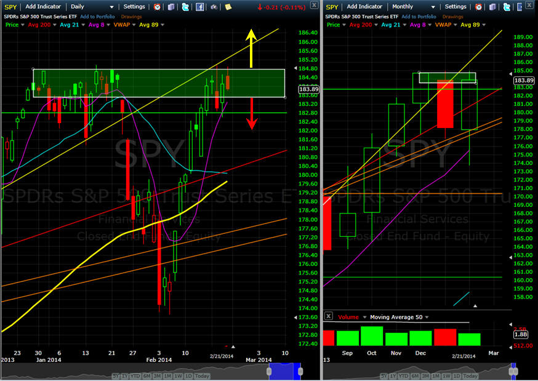538x381 pixels.
Task: Click Add Indicator in Monthly chart
Action: (364, 7)
